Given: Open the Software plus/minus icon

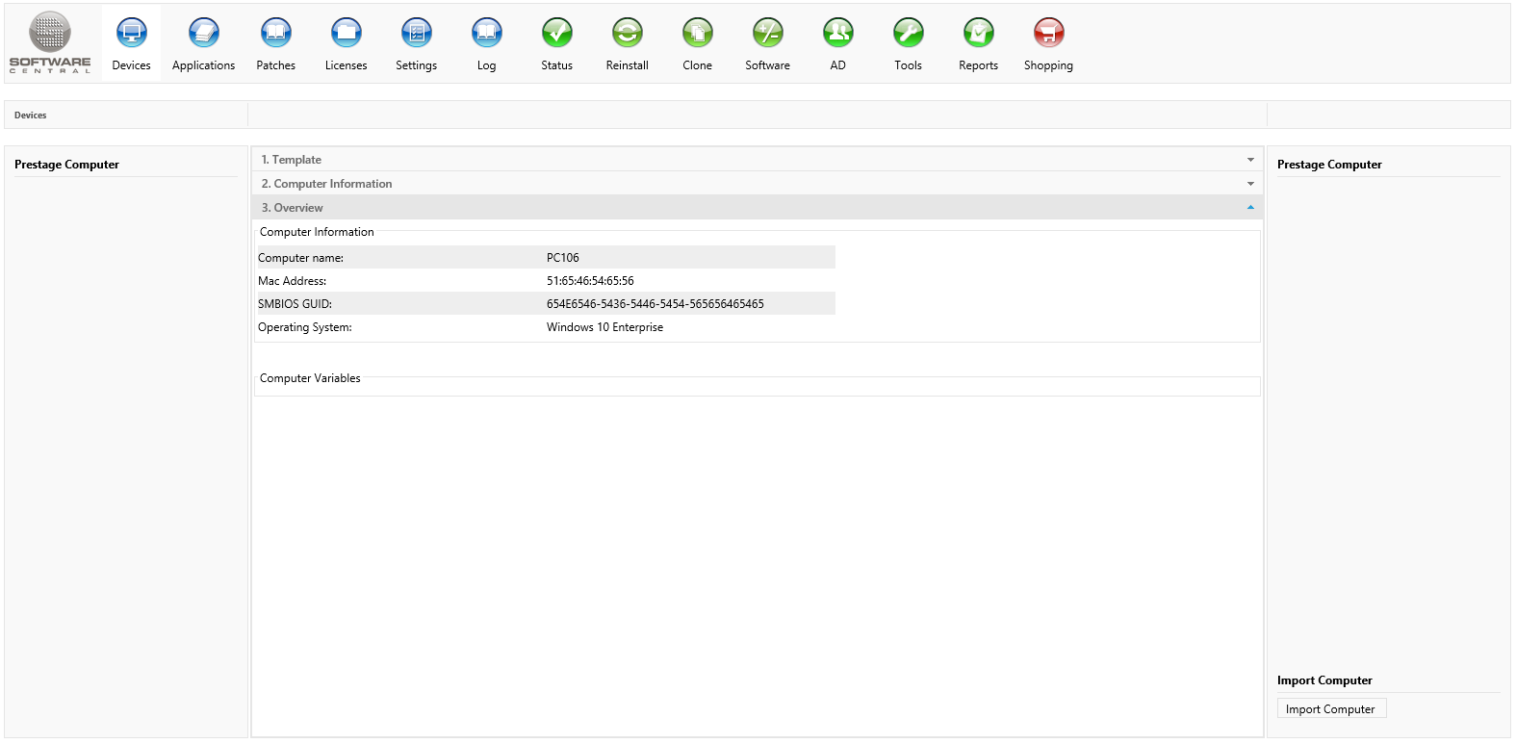Looking at the screenshot, I should (768, 34).
